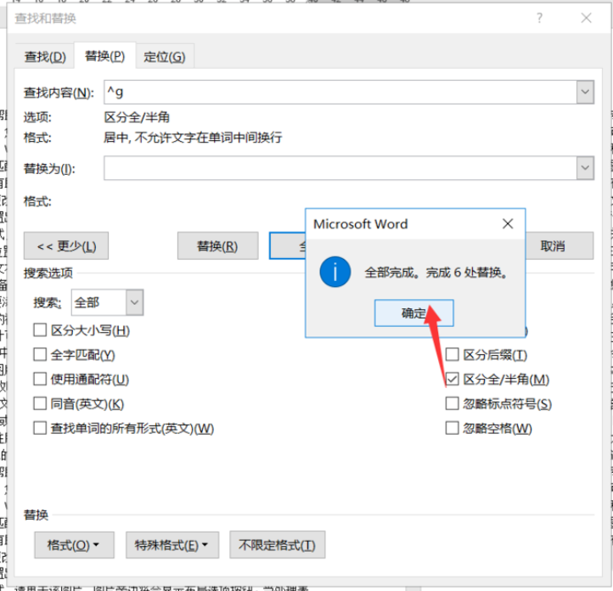Select the 替换(P) tab
Image resolution: width=613 pixels, height=591 pixels.
tap(104, 56)
